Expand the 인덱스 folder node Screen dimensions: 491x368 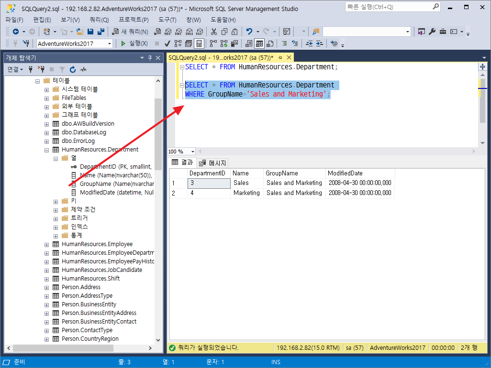click(56, 227)
